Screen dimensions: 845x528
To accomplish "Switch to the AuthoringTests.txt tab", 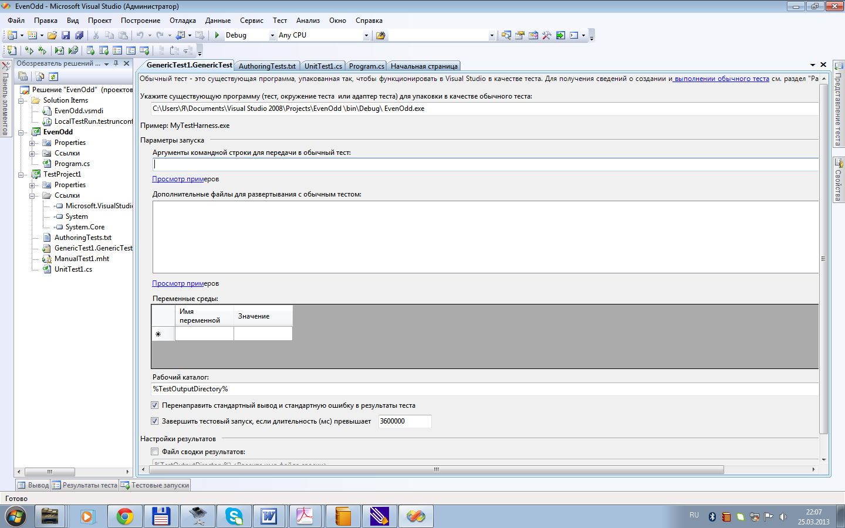I will [267, 66].
